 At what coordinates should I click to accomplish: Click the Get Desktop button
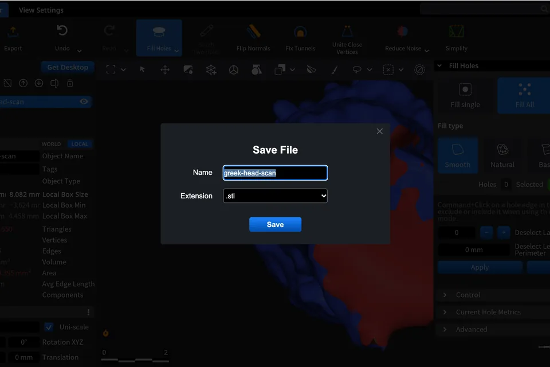point(68,67)
